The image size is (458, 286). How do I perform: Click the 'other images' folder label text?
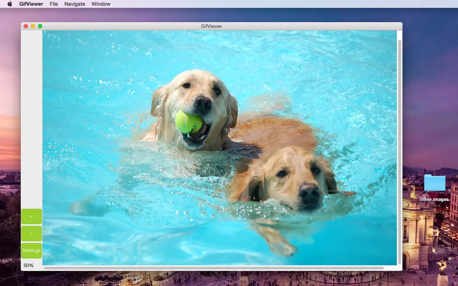(x=434, y=199)
